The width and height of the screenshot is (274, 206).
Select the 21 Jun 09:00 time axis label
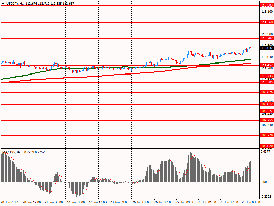click(x=54, y=202)
